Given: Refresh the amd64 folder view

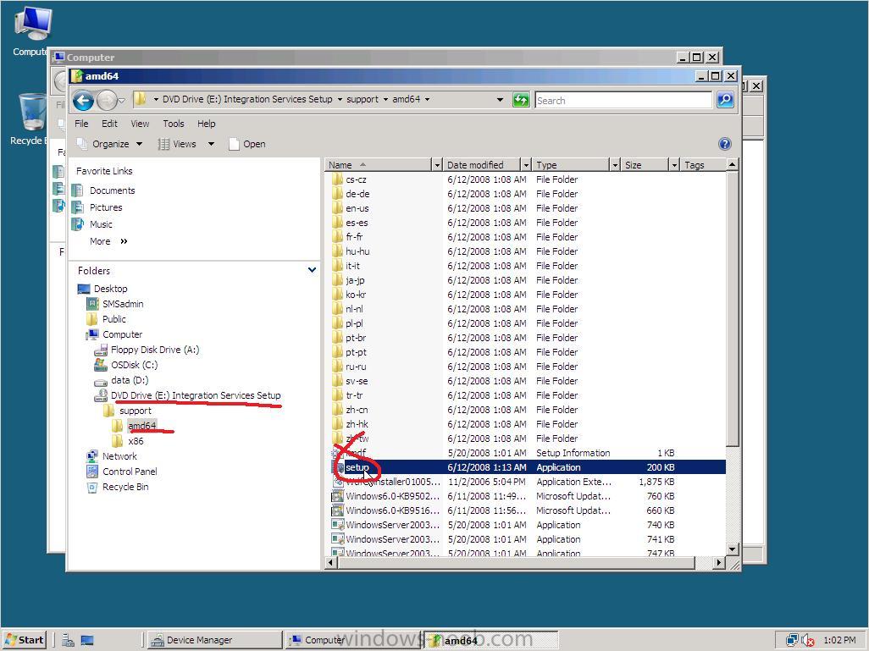Looking at the screenshot, I should point(520,100).
